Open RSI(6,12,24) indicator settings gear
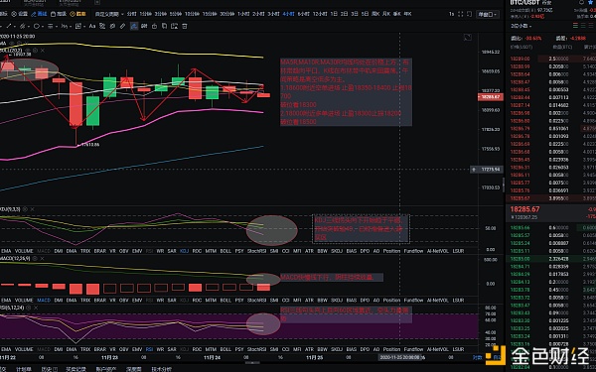 coord(28,308)
